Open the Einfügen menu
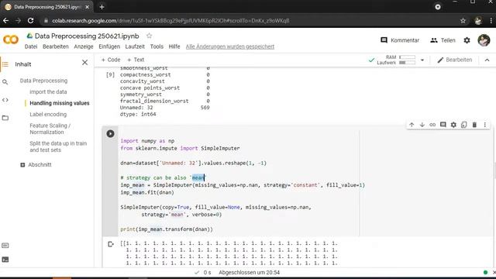The image size is (496, 279). click(x=109, y=46)
